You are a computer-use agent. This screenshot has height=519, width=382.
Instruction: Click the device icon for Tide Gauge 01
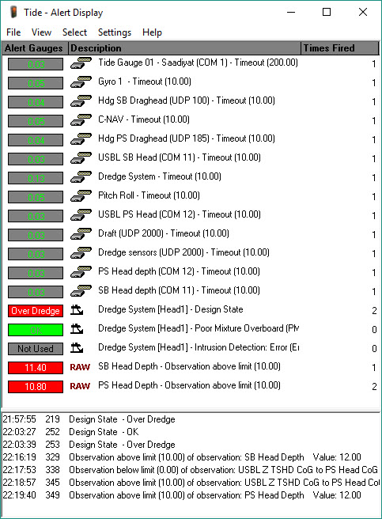tap(81, 63)
